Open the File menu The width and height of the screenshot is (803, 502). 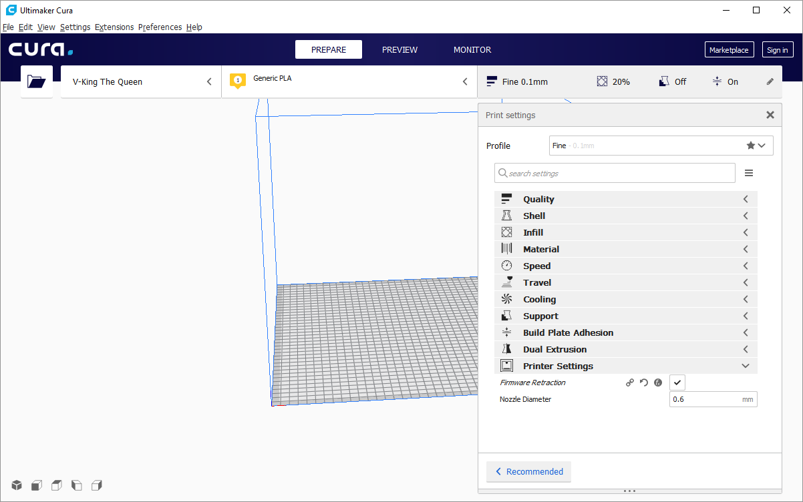(8, 27)
